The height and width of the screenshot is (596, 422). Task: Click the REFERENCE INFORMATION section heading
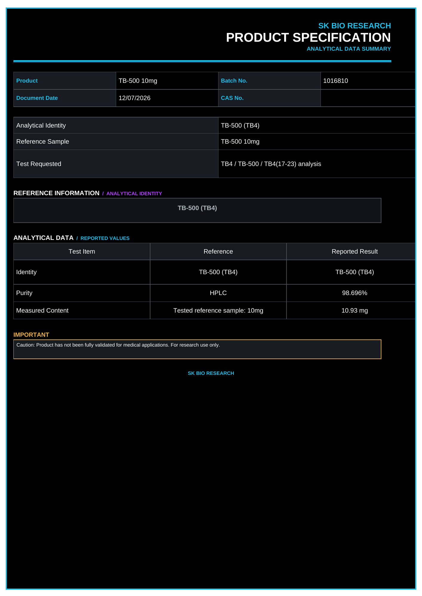tap(56, 193)
